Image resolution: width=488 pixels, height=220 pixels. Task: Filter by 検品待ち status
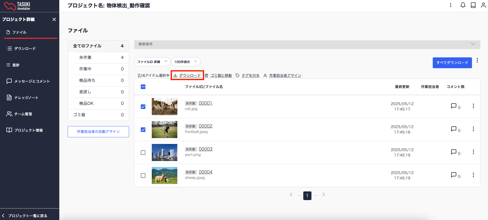(101, 81)
